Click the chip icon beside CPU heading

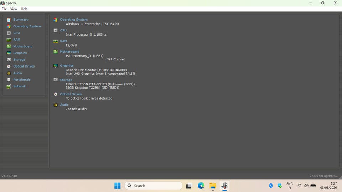[x=56, y=31]
